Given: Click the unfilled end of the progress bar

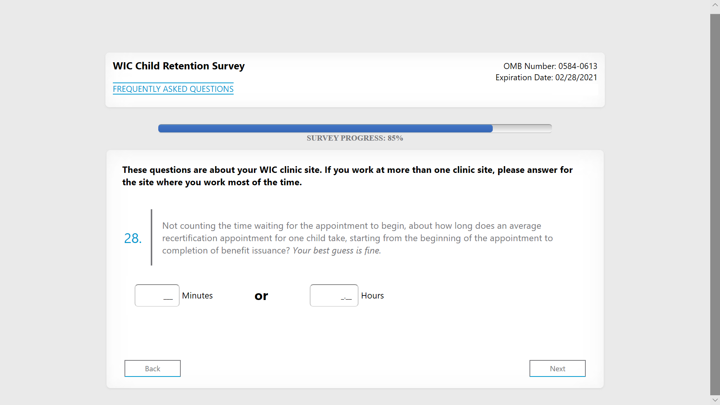Looking at the screenshot, I should coord(522,129).
